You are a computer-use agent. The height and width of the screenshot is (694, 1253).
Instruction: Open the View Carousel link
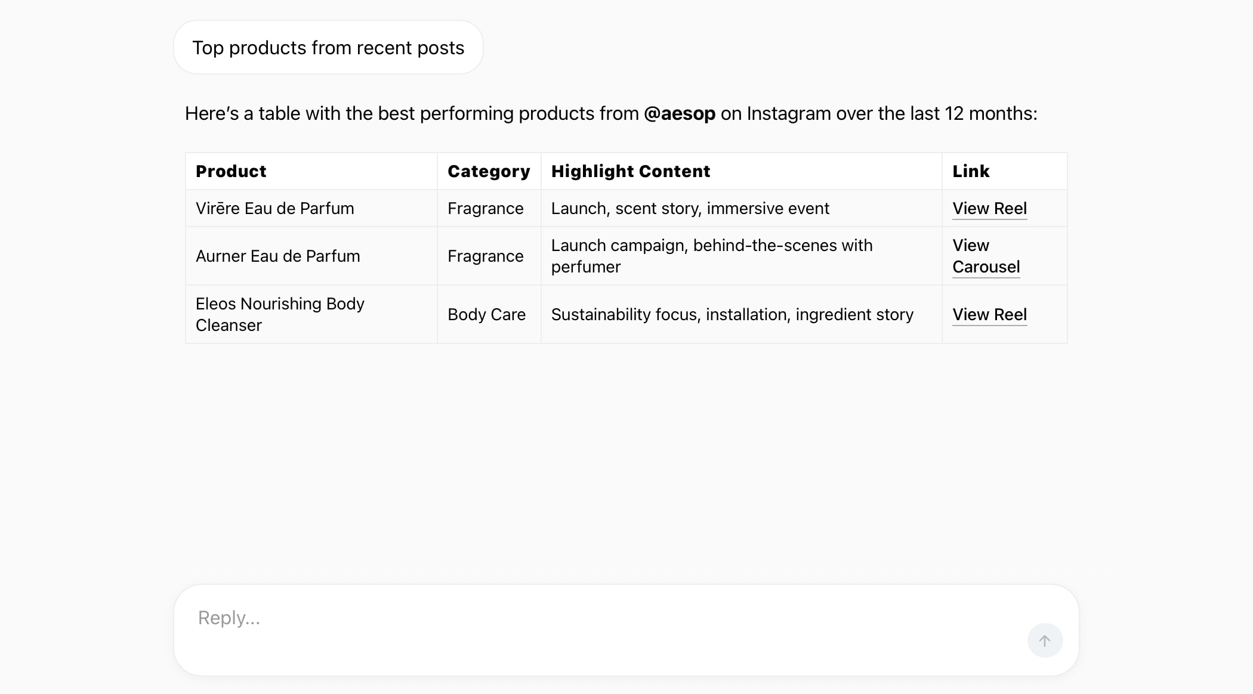click(986, 256)
